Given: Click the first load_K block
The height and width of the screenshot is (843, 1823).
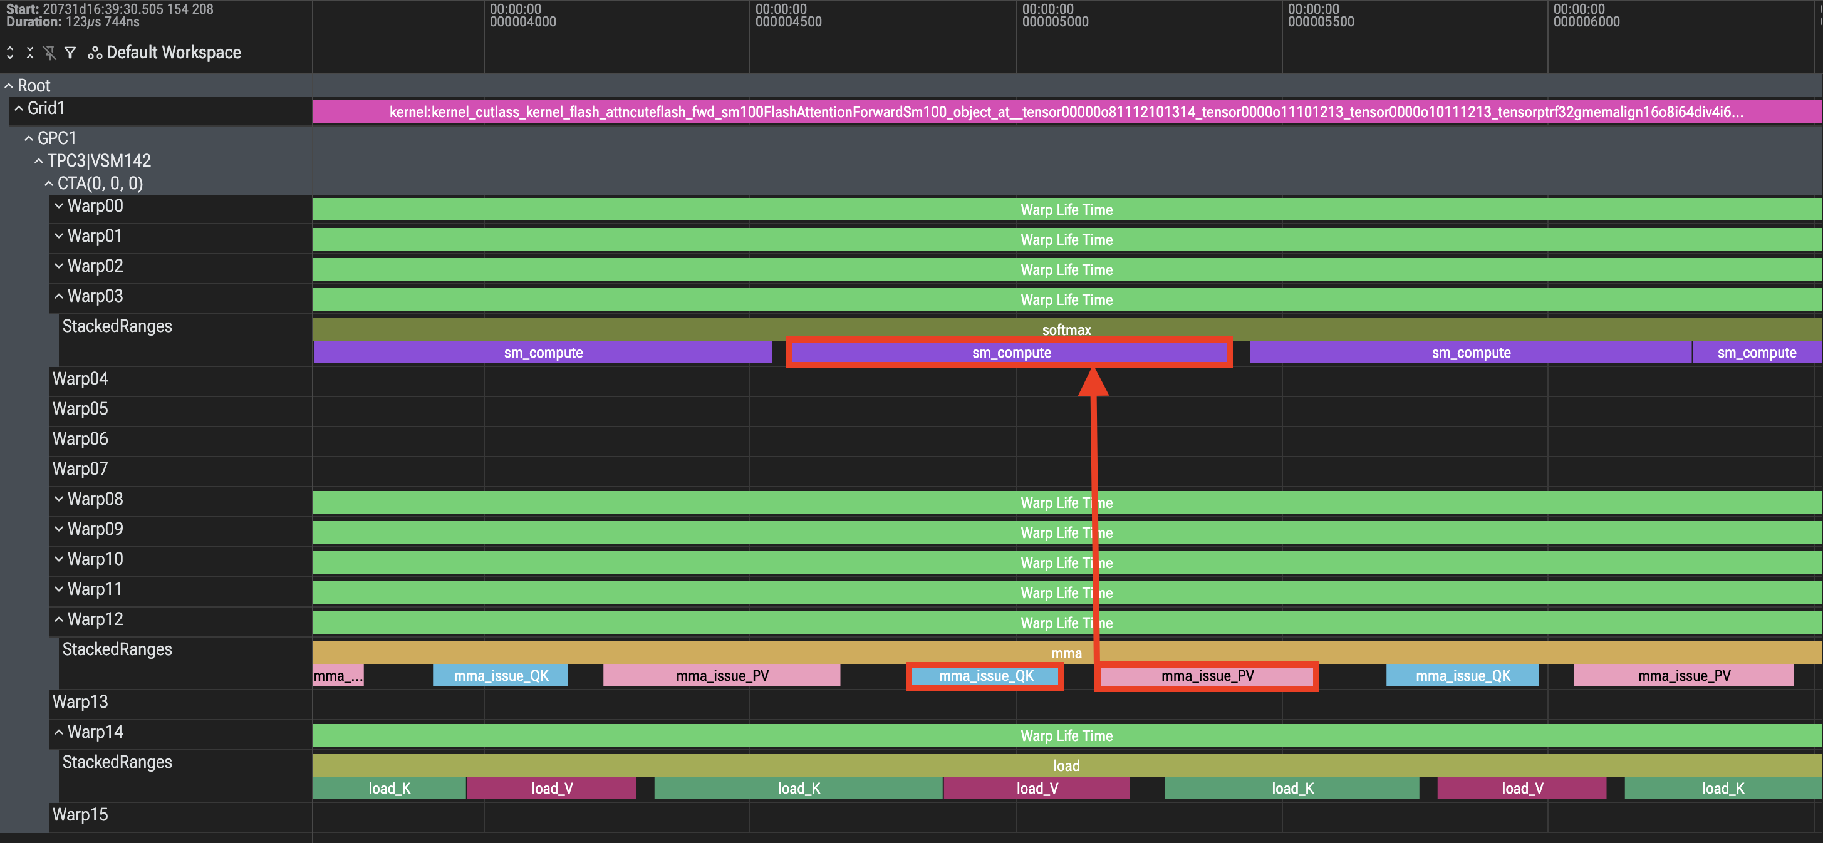Looking at the screenshot, I should (x=389, y=788).
